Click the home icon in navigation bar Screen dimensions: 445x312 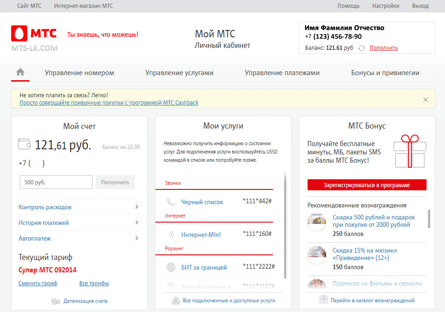(20, 72)
